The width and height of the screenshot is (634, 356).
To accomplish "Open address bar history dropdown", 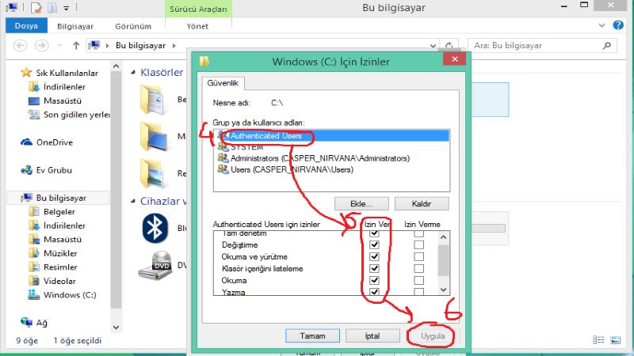I will coord(433,46).
